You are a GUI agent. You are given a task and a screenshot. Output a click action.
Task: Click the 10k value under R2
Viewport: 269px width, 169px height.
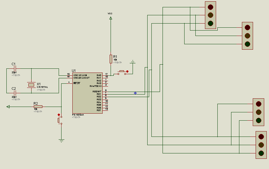point(35,109)
